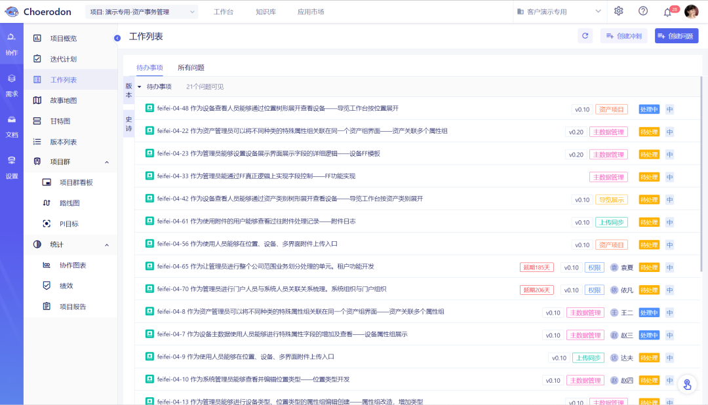
Task: Collapse the 待办事项 backlog group
Action: point(140,87)
